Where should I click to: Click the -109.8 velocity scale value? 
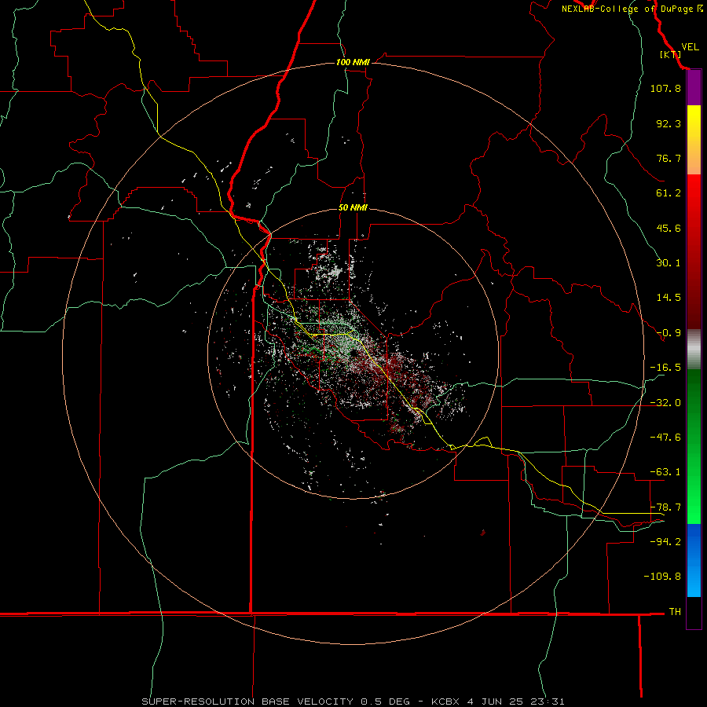(662, 577)
